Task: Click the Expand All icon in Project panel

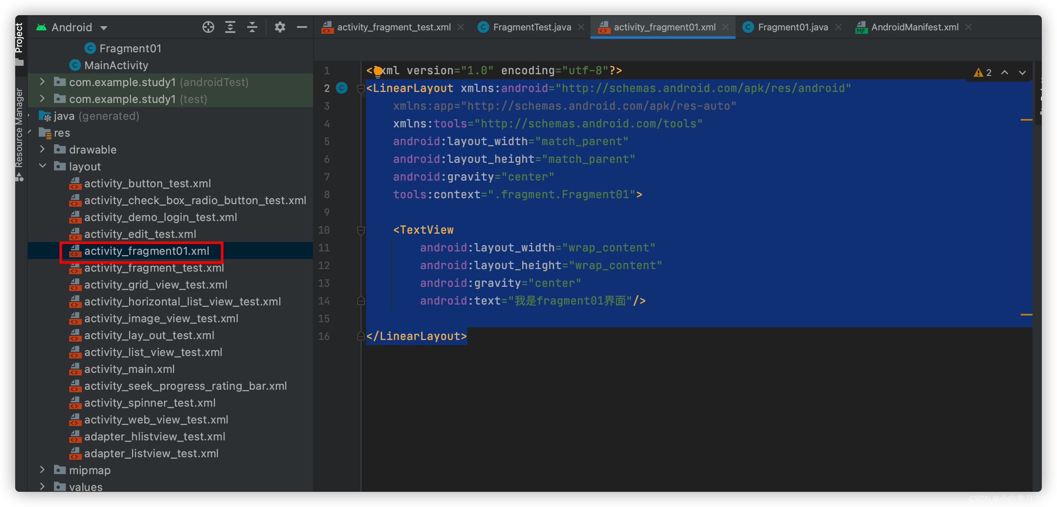Action: pos(230,27)
